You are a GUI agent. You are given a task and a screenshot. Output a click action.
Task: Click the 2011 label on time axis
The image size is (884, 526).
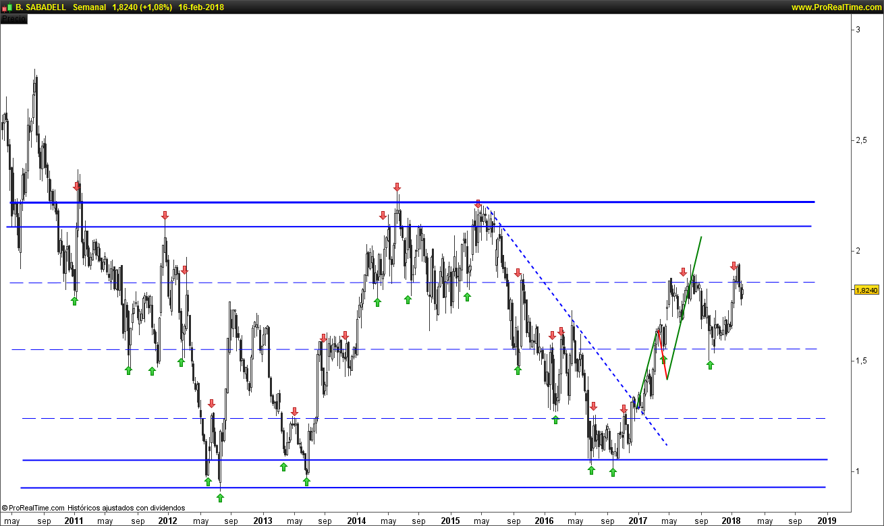[74, 521]
